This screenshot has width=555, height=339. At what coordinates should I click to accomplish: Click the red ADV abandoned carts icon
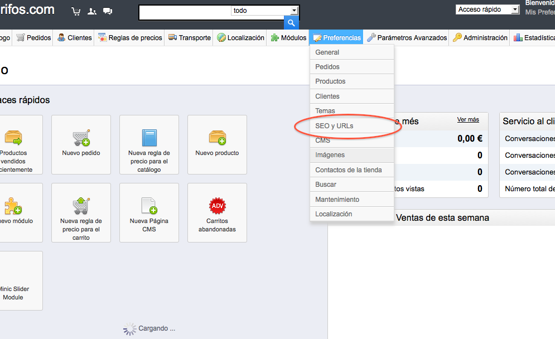tap(218, 206)
